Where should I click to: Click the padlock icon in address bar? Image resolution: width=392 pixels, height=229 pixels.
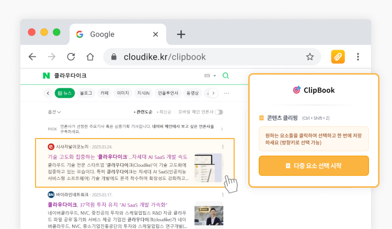coord(114,57)
